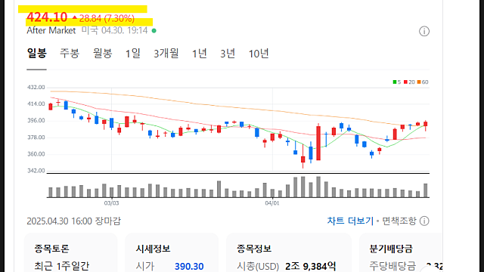Click the 최근 1주일간 text

[62, 266]
